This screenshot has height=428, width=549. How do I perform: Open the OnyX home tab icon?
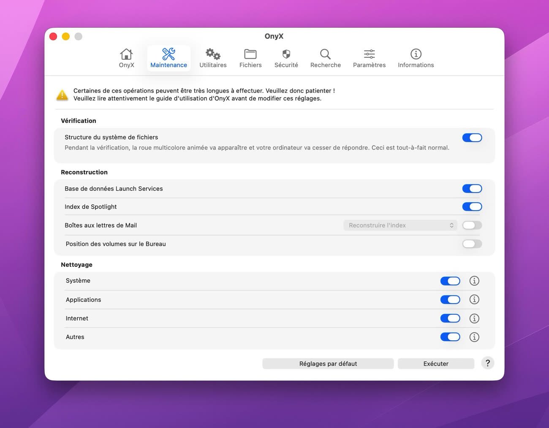(x=126, y=54)
